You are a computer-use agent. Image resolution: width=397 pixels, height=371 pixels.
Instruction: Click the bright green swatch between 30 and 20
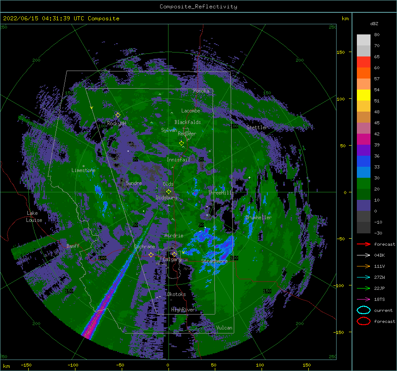pos(363,184)
